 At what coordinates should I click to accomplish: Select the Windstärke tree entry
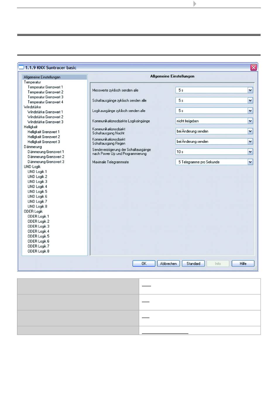click(32, 107)
